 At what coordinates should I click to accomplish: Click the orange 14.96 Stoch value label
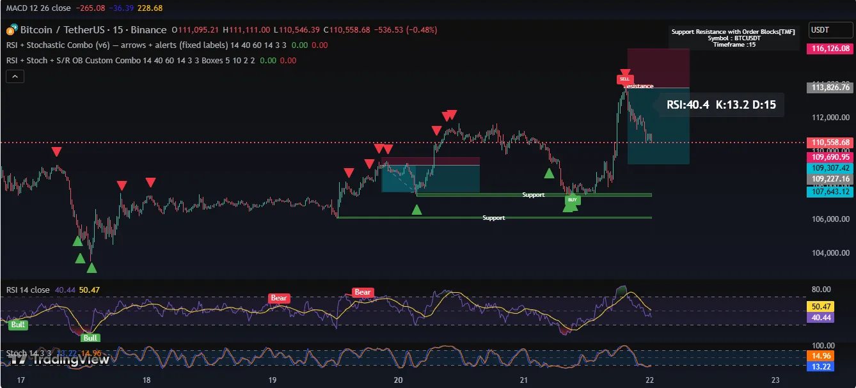(x=821, y=356)
